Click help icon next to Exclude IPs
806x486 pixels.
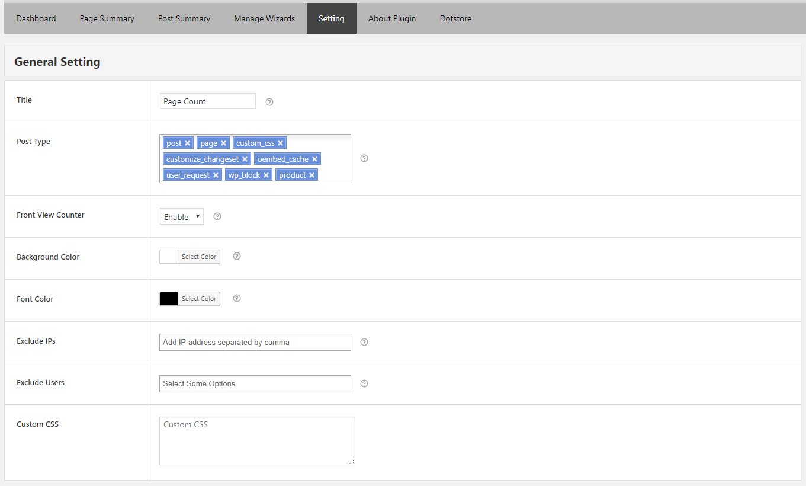pyautogui.click(x=364, y=342)
